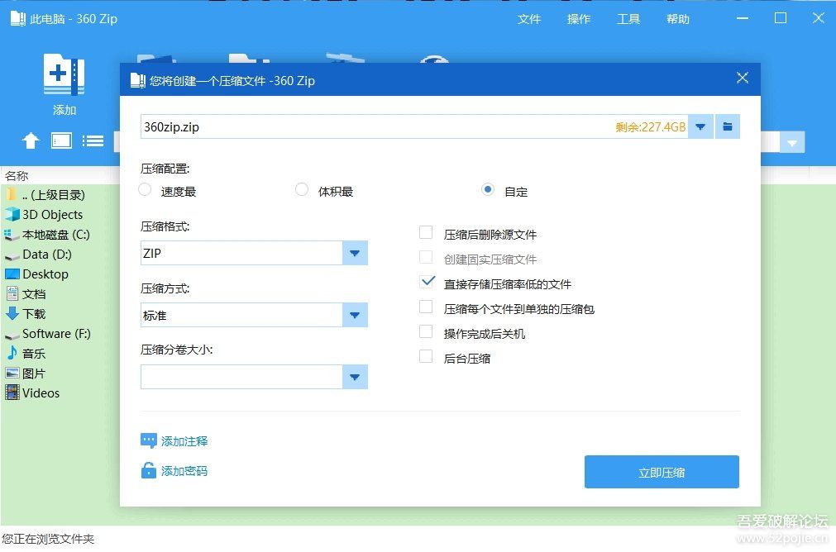Click the Data (D:) drive icon
This screenshot has height=552, width=836.
(x=12, y=255)
